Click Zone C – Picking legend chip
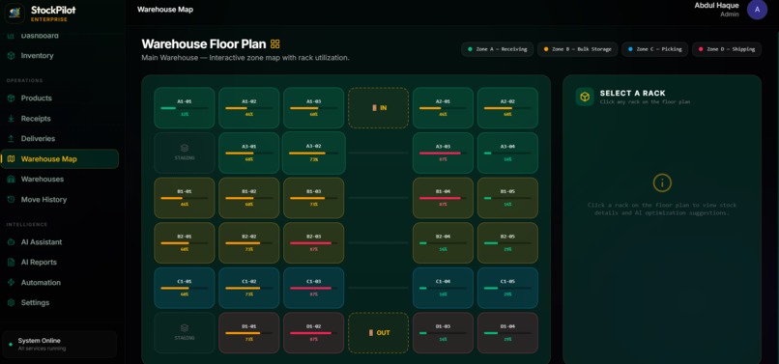Viewport: 779px width, 364px height. click(654, 49)
